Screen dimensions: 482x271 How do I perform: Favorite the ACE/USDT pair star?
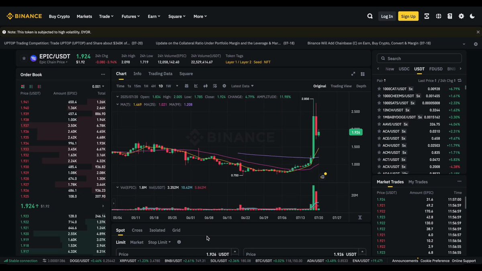(379, 138)
